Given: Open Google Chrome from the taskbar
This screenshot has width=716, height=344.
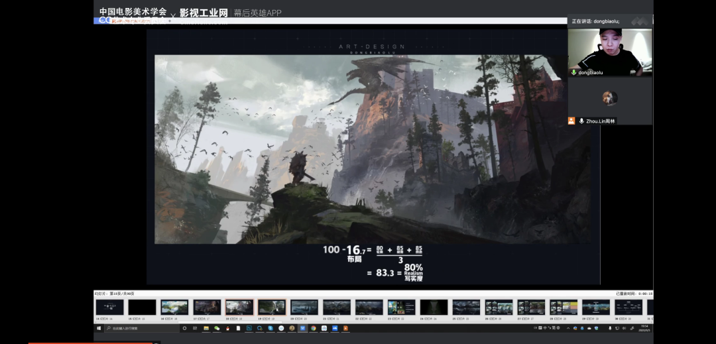Looking at the screenshot, I should click(x=313, y=328).
